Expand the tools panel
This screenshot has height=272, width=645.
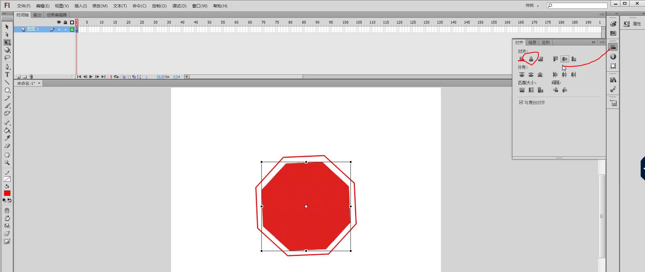tap(4, 14)
